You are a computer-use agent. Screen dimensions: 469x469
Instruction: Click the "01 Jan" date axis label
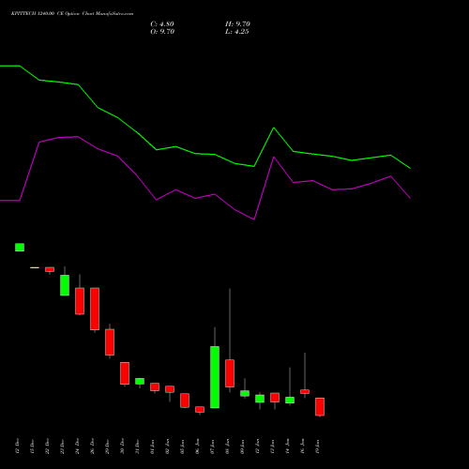[x=153, y=446]
